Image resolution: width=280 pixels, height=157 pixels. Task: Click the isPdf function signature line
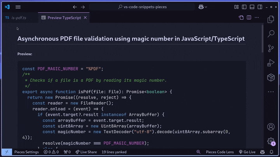click(97, 91)
